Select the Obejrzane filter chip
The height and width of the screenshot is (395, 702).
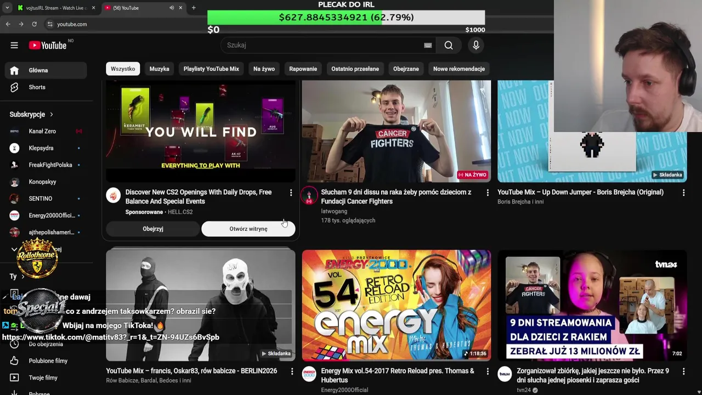[x=406, y=69]
